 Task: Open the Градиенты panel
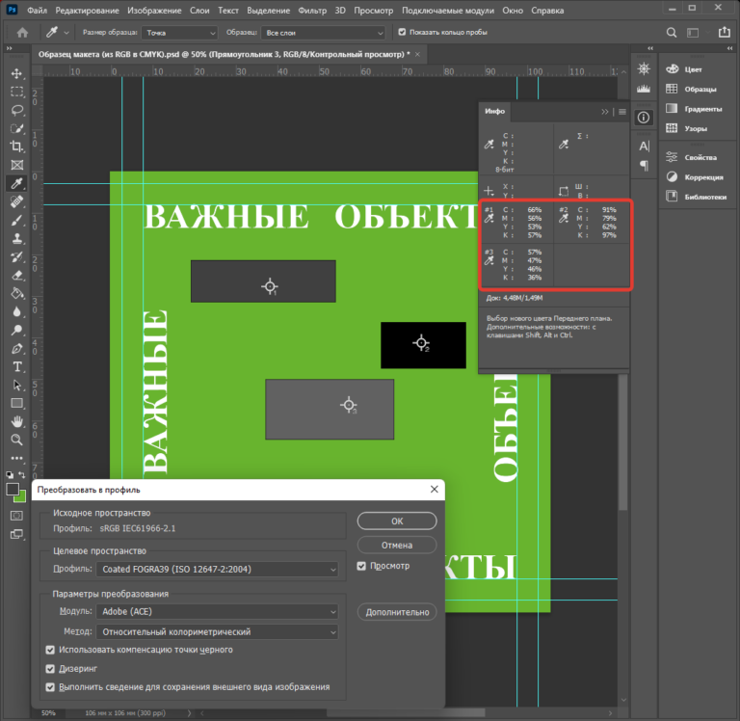pos(702,108)
